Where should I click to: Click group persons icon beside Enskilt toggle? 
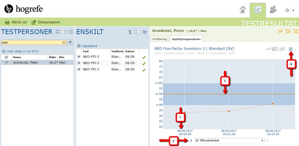[x=145, y=32]
